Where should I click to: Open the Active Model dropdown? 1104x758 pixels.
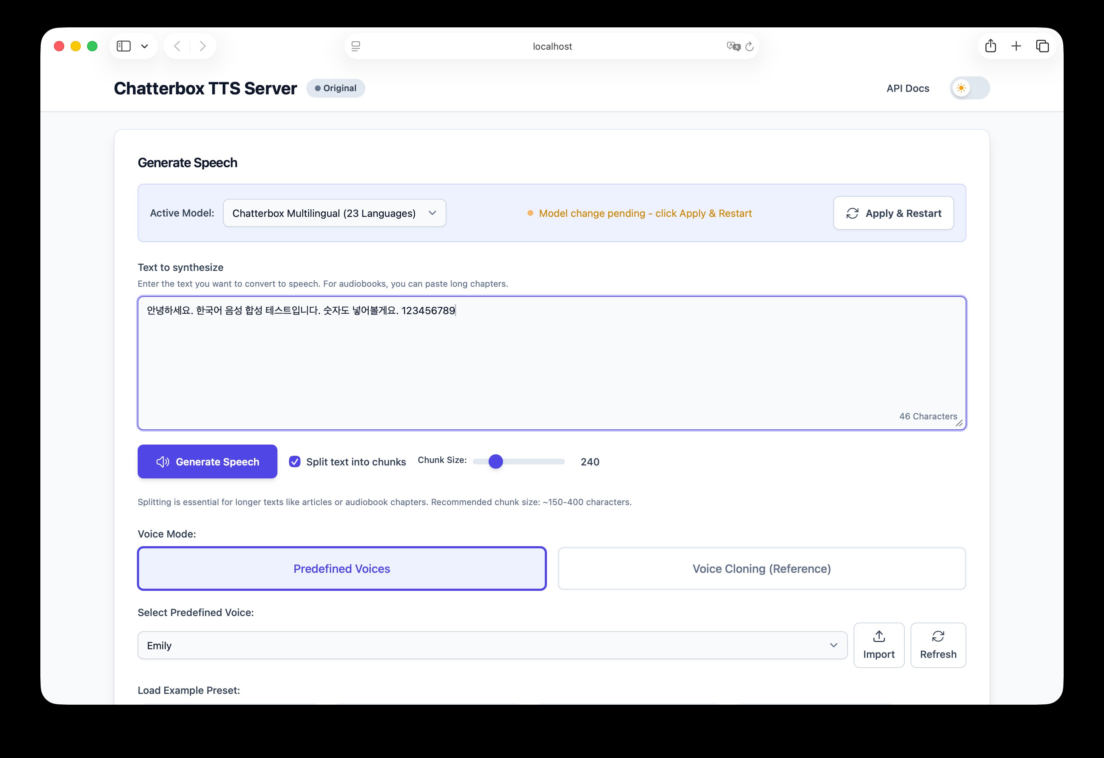pos(334,213)
